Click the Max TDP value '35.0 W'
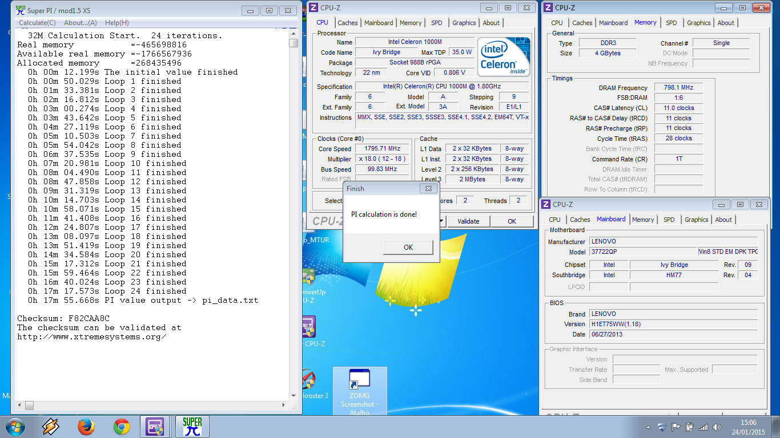 [x=462, y=52]
